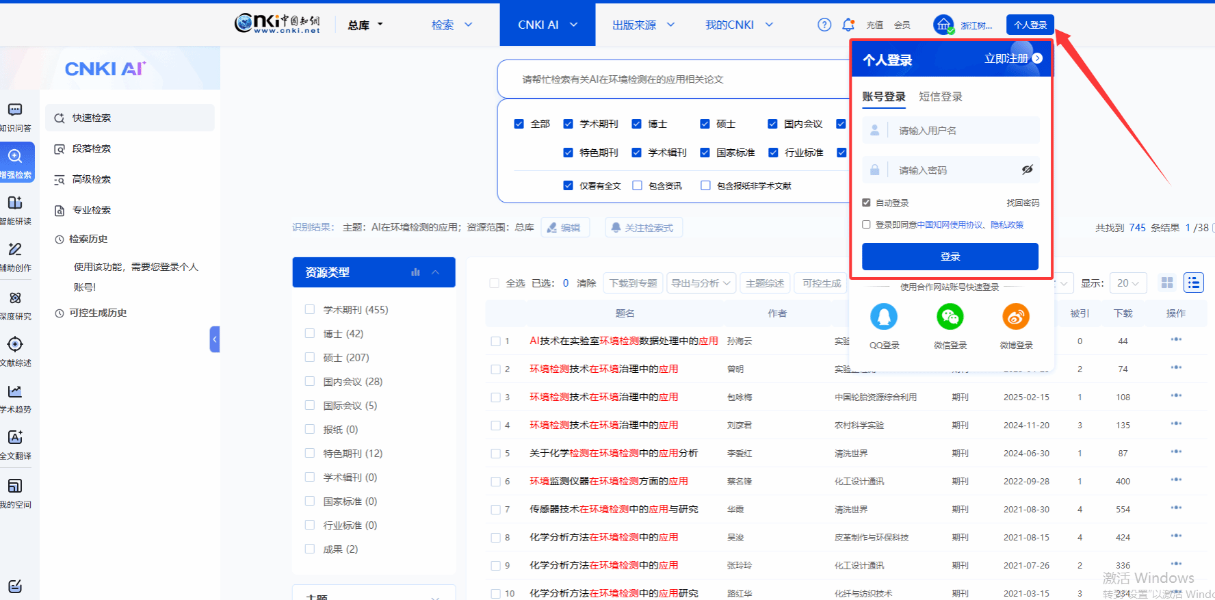Check the 学术期刊 (455) resource filter
This screenshot has width=1215, height=600.
click(x=309, y=309)
